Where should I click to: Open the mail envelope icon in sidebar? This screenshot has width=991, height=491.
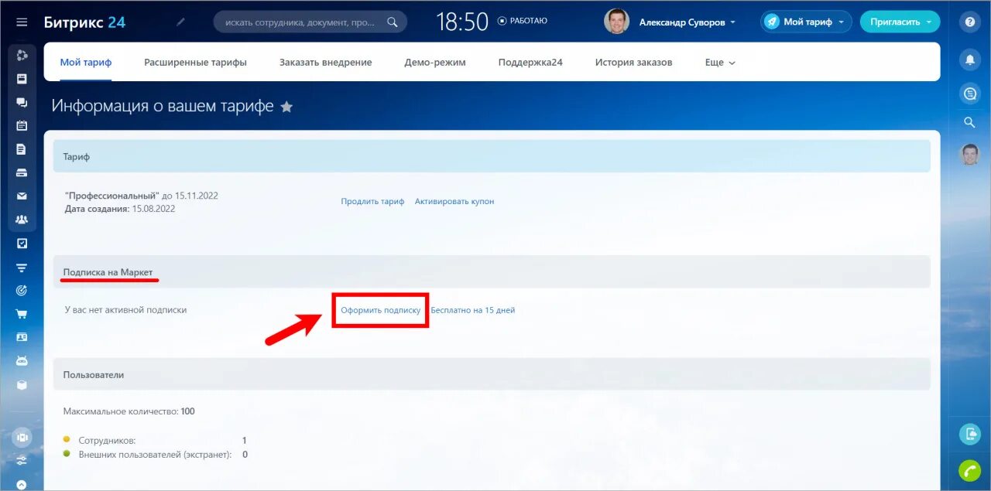(22, 196)
